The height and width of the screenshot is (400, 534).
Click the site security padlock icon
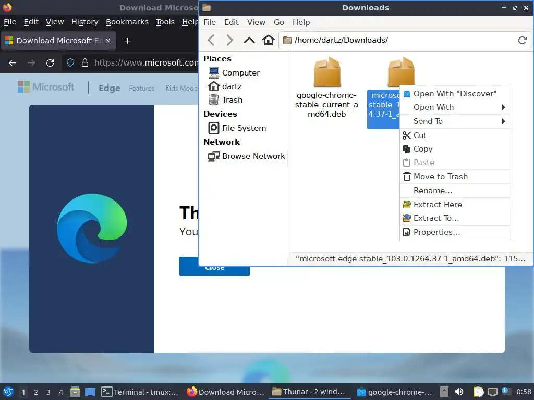pos(85,63)
